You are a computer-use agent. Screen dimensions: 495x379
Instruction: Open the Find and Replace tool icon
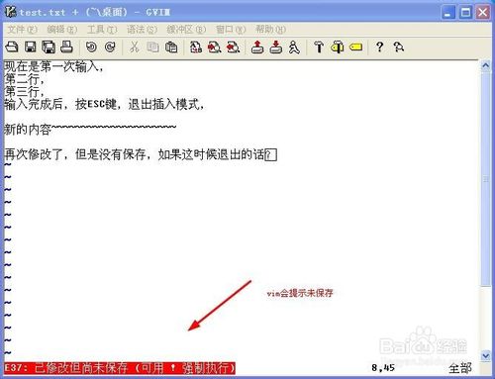196,47
